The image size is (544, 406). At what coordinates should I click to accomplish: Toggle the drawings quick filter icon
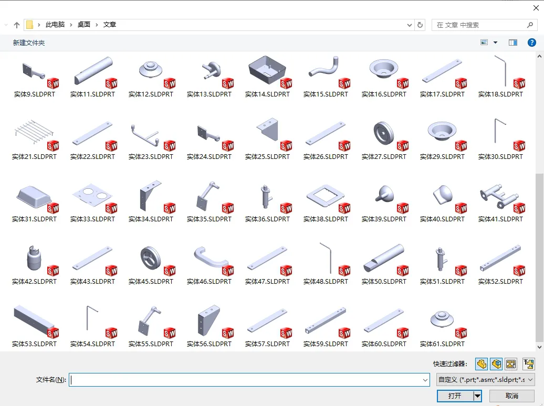tap(511, 364)
